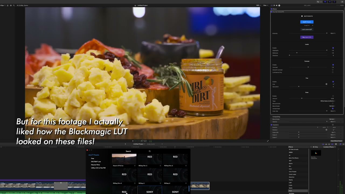Toggle the Transform section checkbox
The image size is (345, 194).
click(271, 125)
